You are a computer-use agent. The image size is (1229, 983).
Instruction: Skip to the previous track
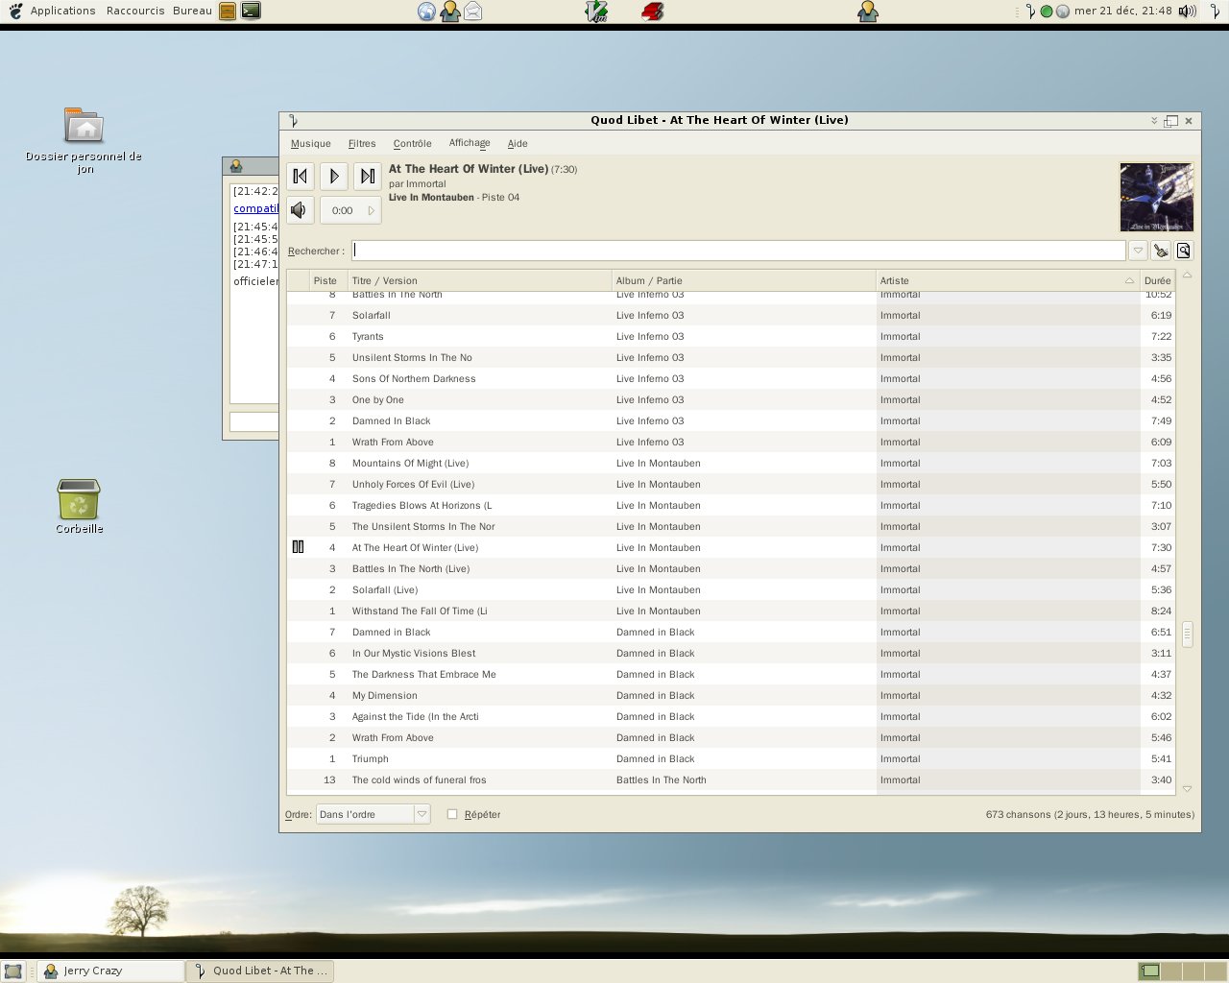[301, 176]
